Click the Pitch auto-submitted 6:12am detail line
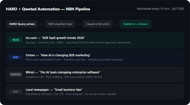The height and width of the screenshot is (105, 190). [74, 60]
